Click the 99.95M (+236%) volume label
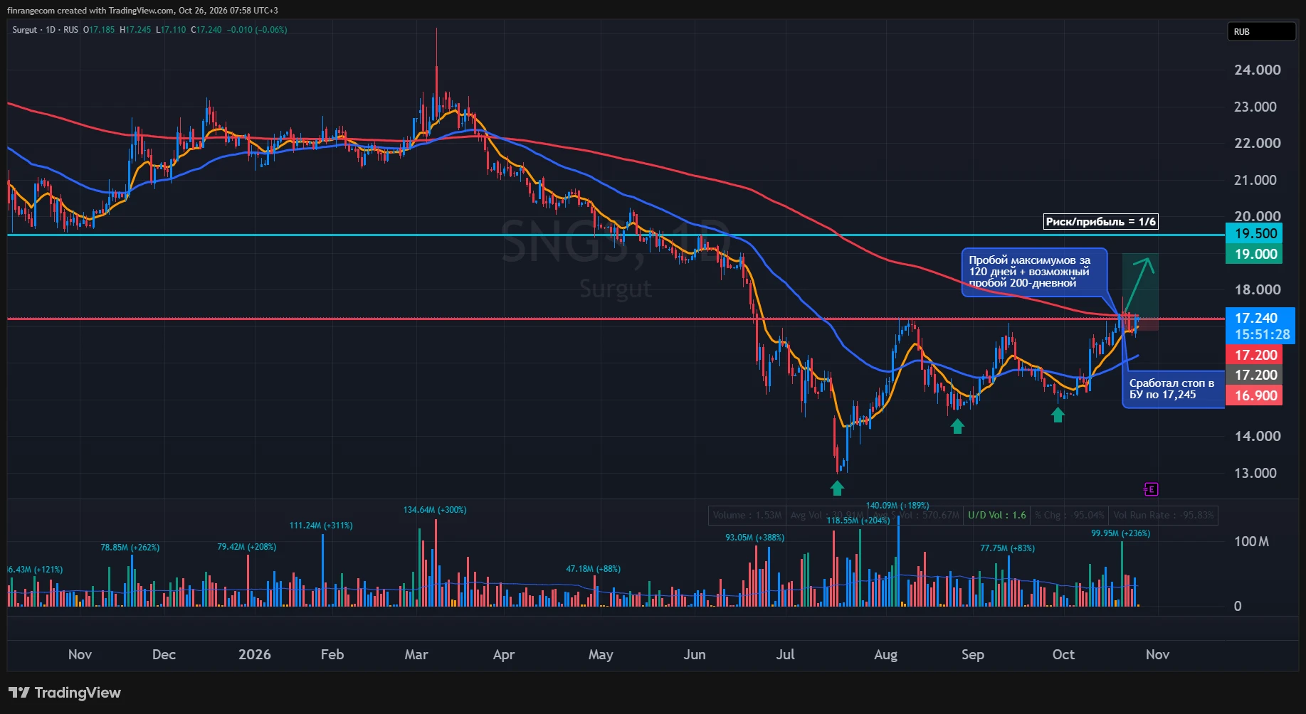1306x714 pixels. pyautogui.click(x=1121, y=533)
